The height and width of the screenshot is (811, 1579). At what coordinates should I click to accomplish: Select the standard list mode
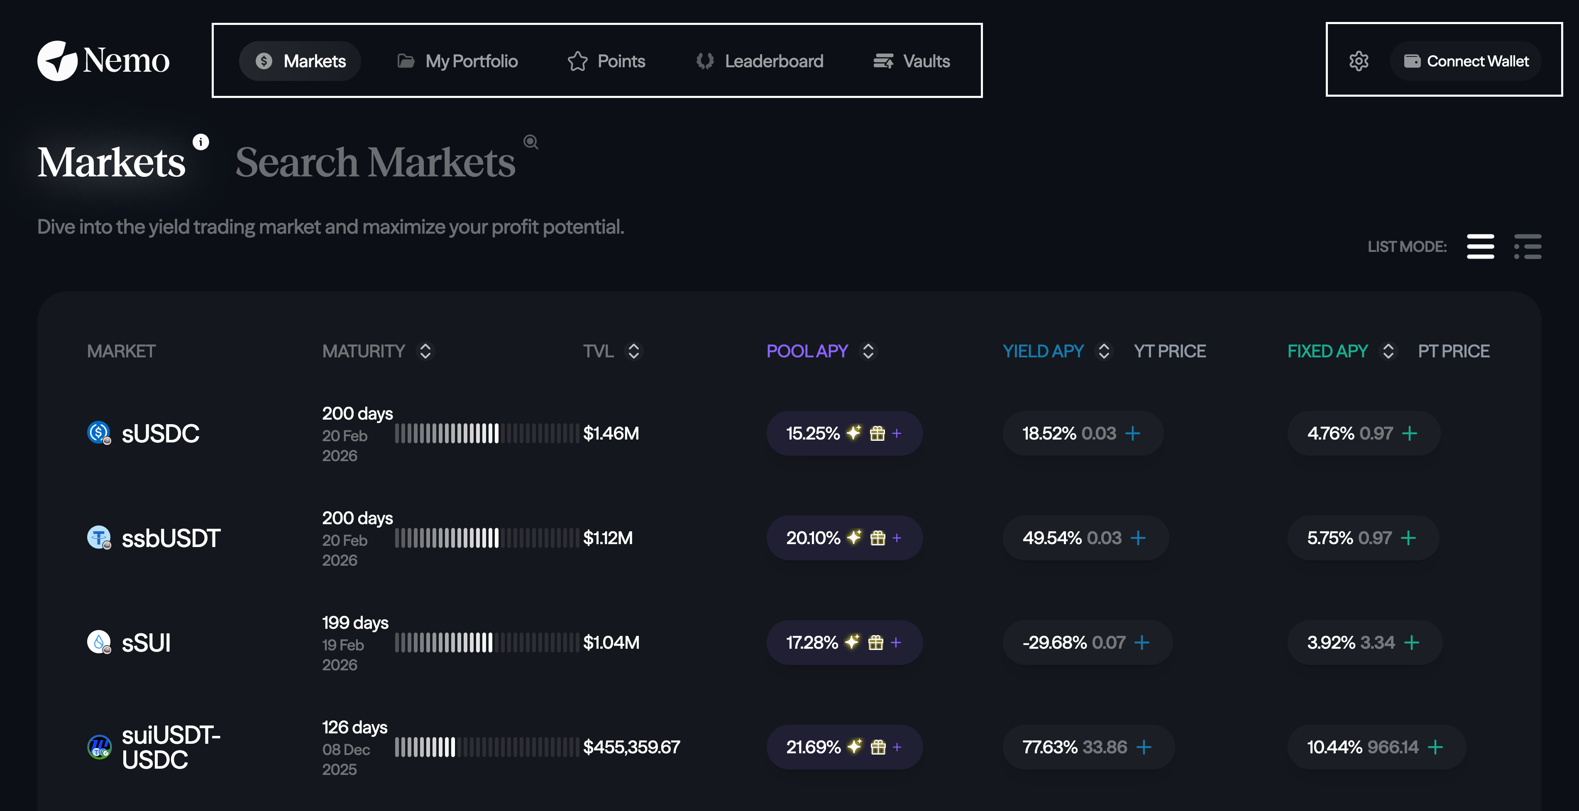1480,247
